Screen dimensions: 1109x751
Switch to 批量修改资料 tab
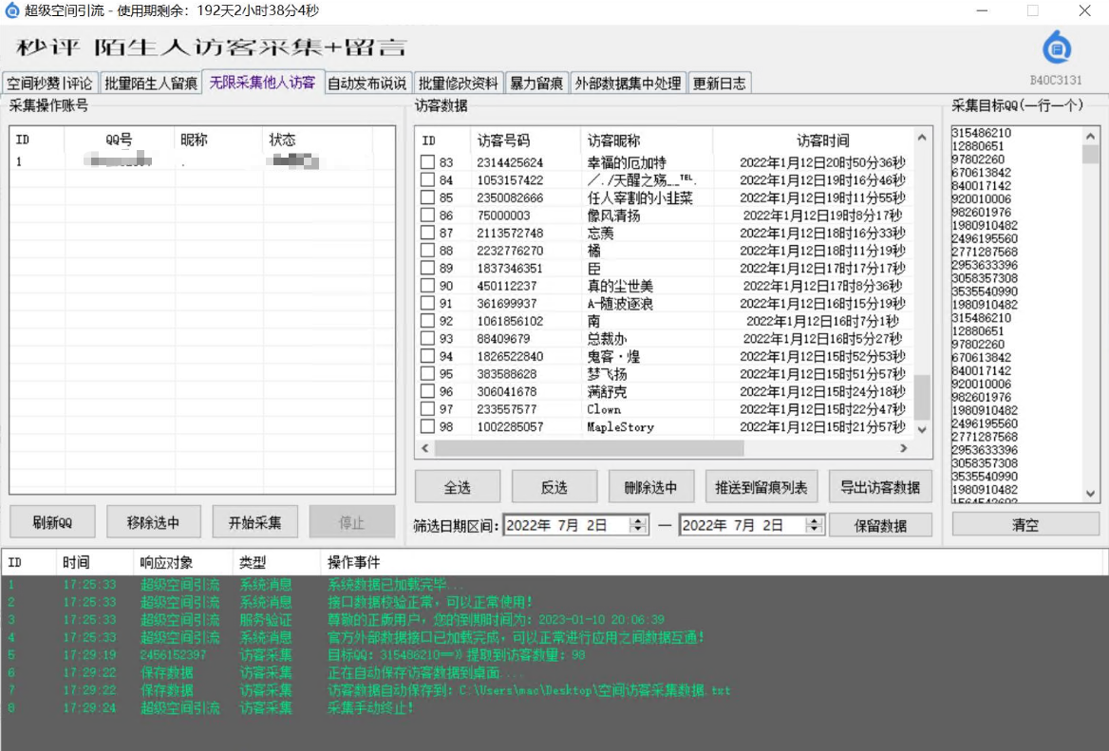pos(458,84)
